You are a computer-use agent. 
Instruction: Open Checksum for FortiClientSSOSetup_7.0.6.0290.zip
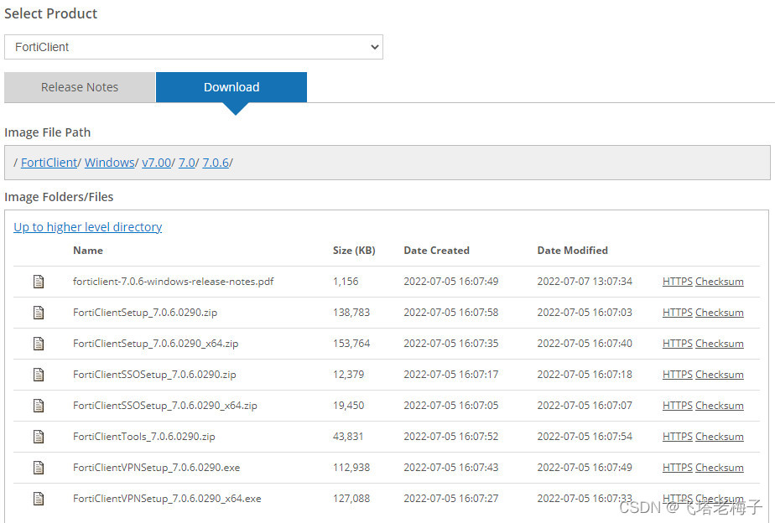[719, 375]
